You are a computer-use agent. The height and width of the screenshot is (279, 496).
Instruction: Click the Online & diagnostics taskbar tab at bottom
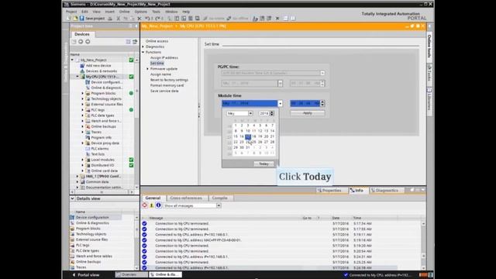point(165,274)
